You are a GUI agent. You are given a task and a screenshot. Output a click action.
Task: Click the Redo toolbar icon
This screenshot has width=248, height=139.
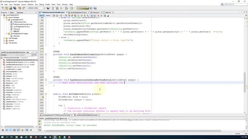[x=24, y=8]
